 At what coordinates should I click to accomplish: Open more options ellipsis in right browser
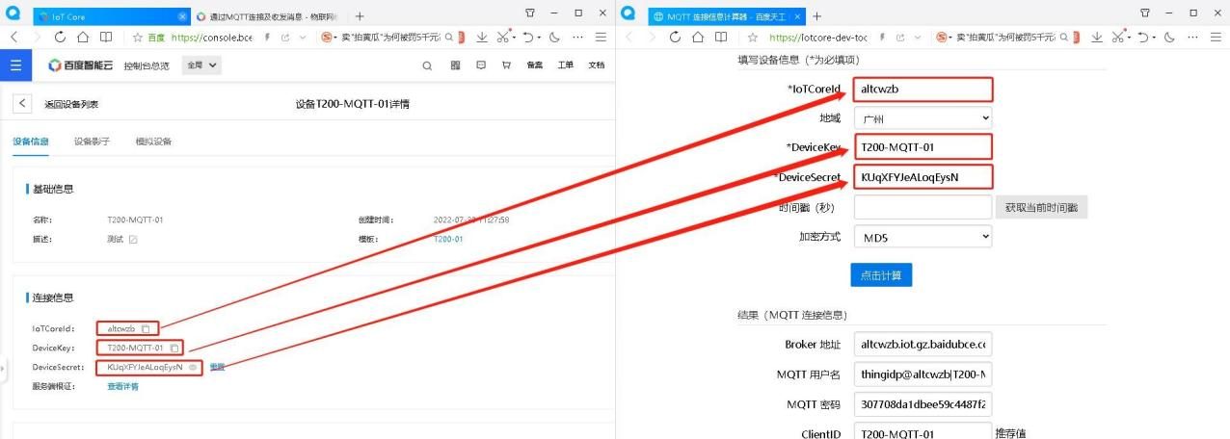(1191, 37)
